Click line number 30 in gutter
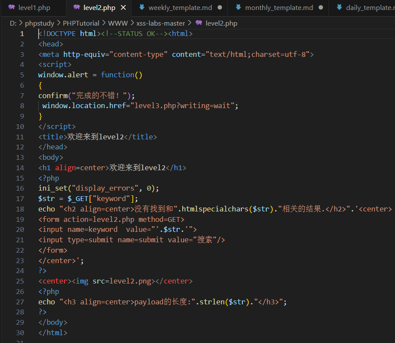This screenshot has height=343, width=395. 20,333
